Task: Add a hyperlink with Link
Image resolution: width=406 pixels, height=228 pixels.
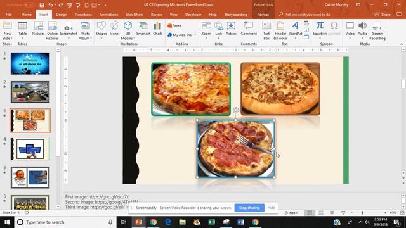Action: (x=218, y=30)
